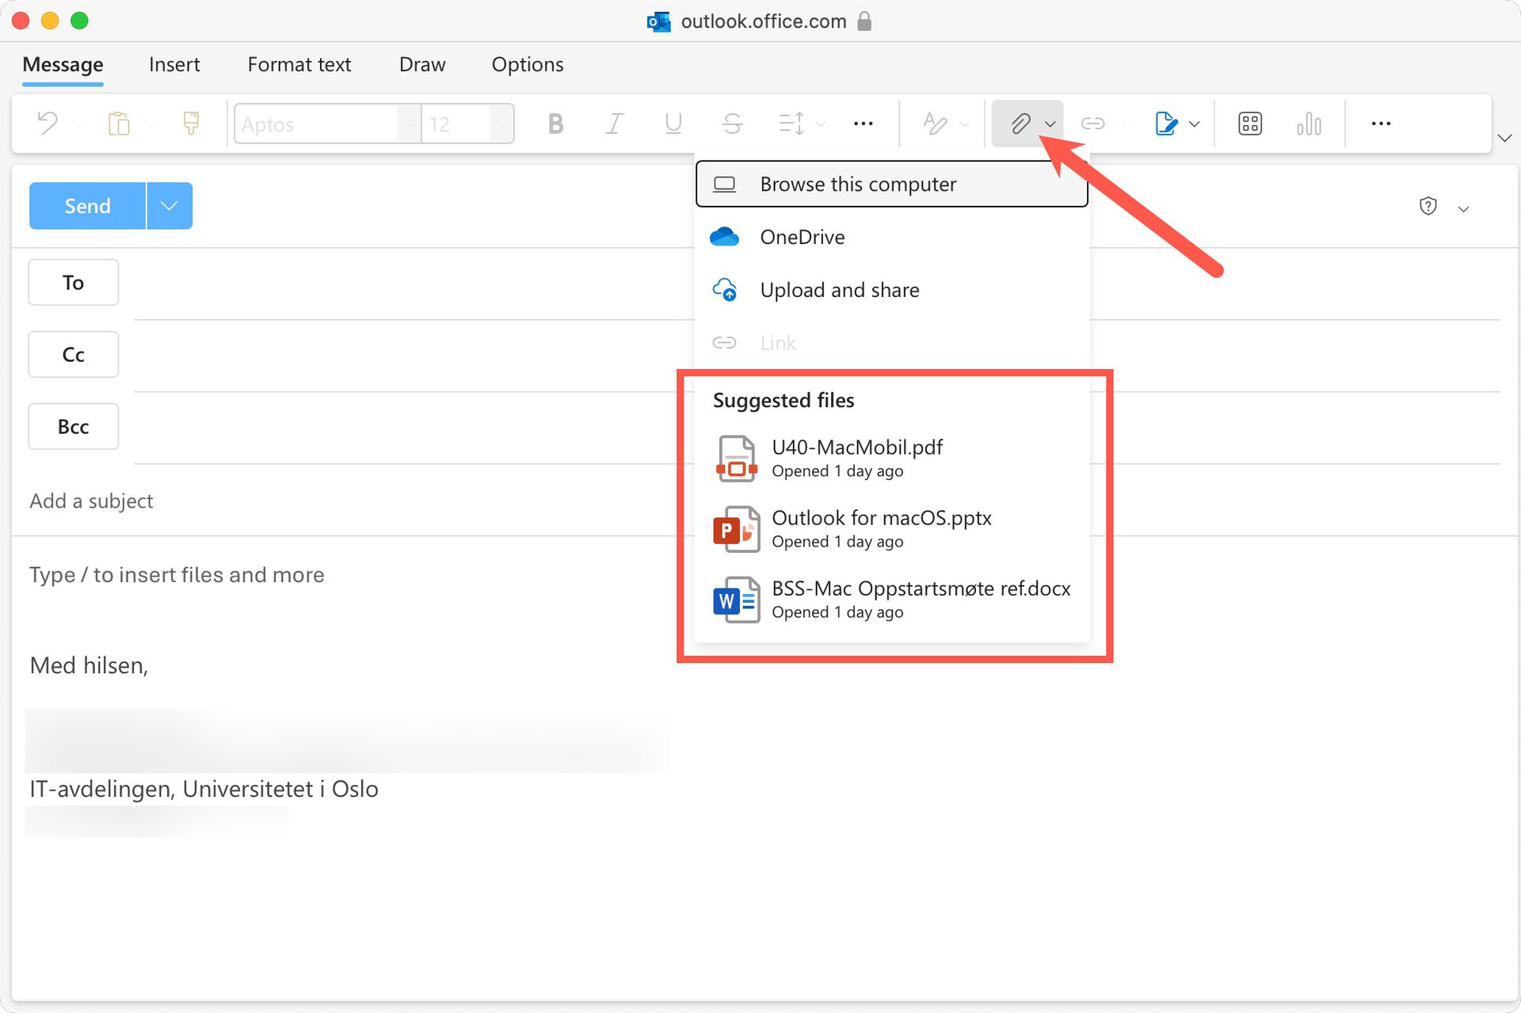Toggle Strikethrough formatting
1521x1013 pixels.
pos(732,124)
